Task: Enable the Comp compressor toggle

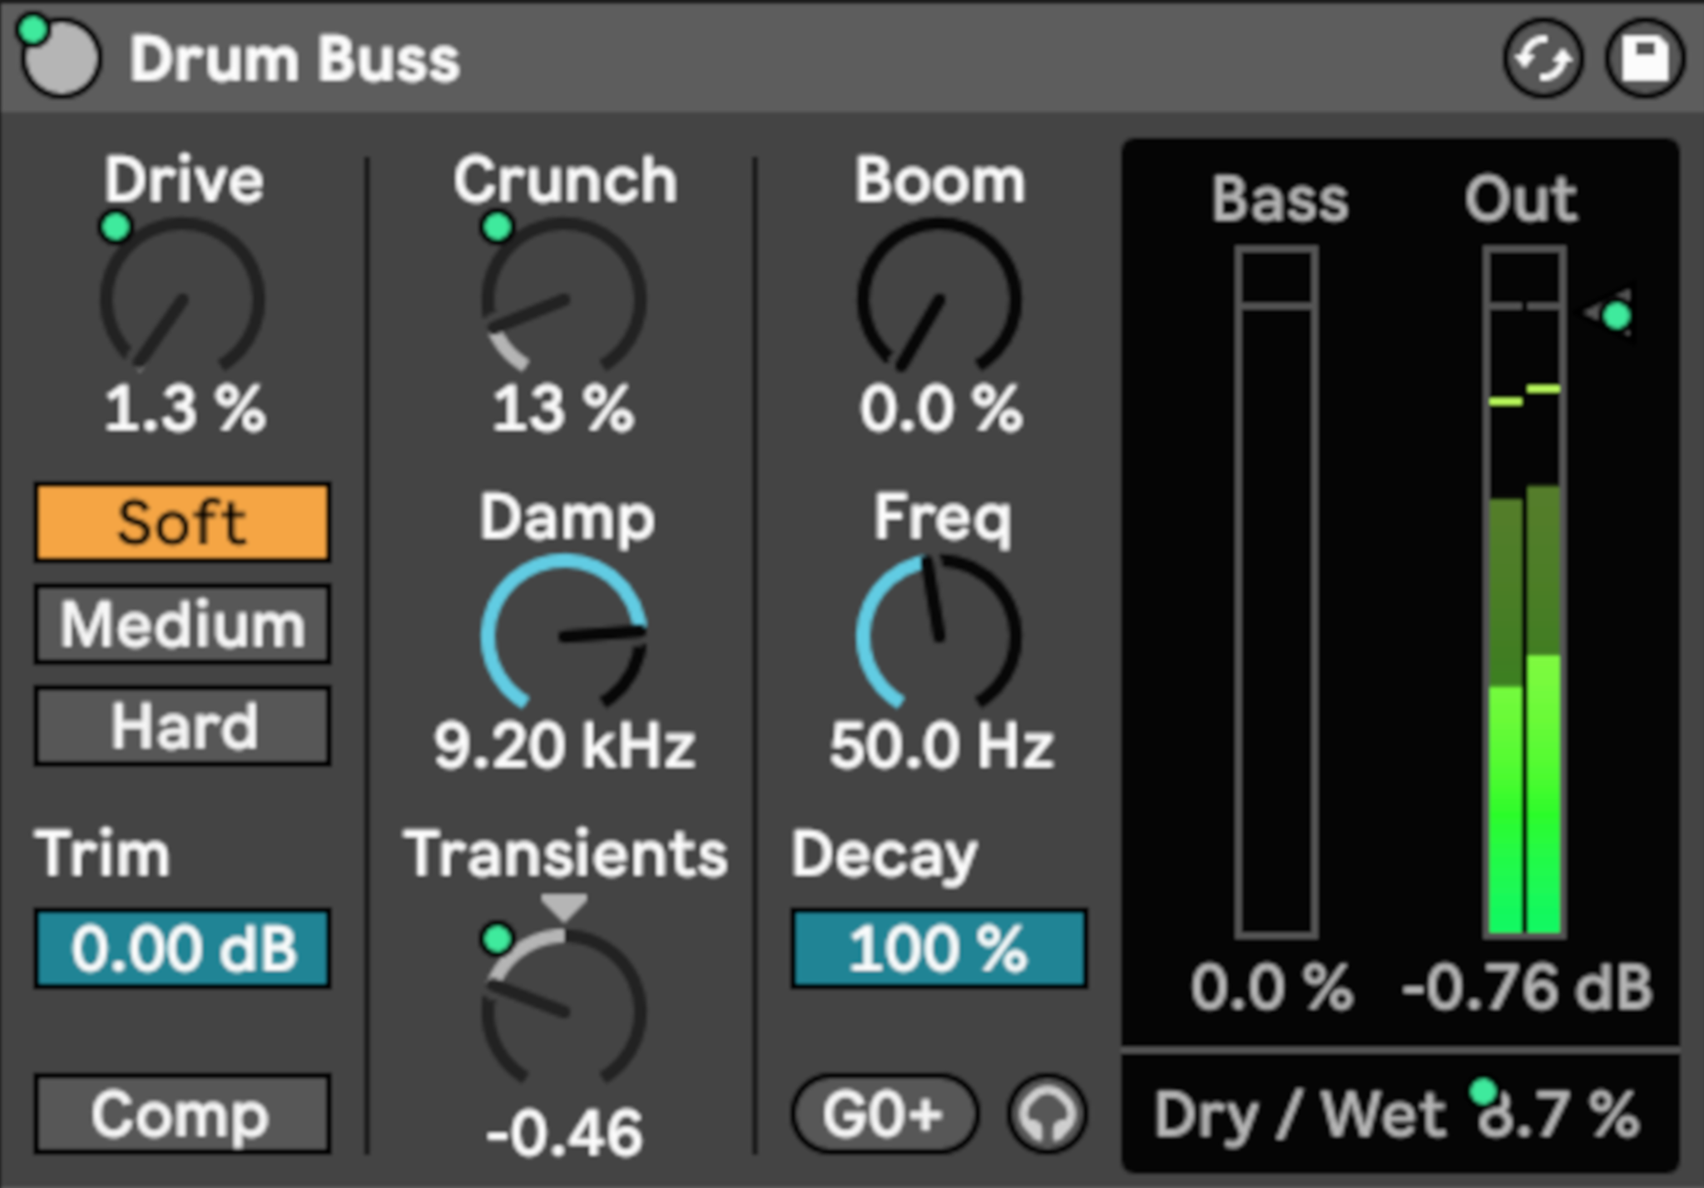Action: coord(182,1115)
